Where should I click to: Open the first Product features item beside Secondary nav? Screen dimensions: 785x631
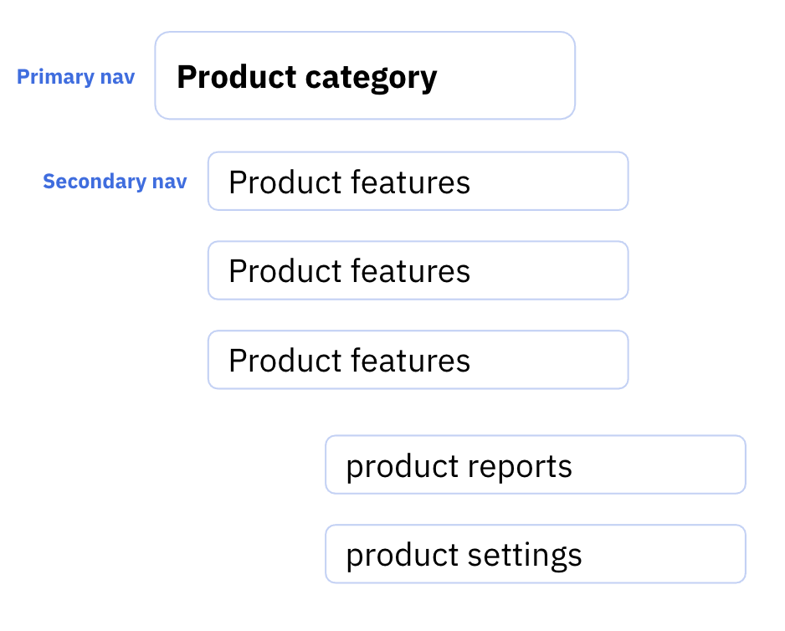point(418,182)
